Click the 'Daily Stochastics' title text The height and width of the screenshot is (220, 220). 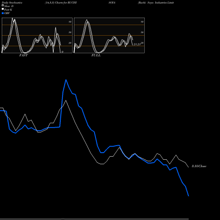(12, 3)
